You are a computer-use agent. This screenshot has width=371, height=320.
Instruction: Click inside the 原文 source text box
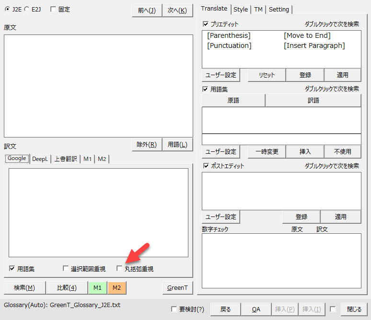point(98,86)
